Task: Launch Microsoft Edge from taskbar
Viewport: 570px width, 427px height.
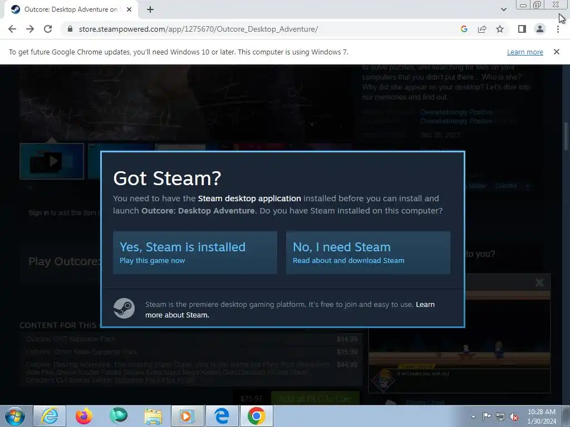Action: (222, 416)
